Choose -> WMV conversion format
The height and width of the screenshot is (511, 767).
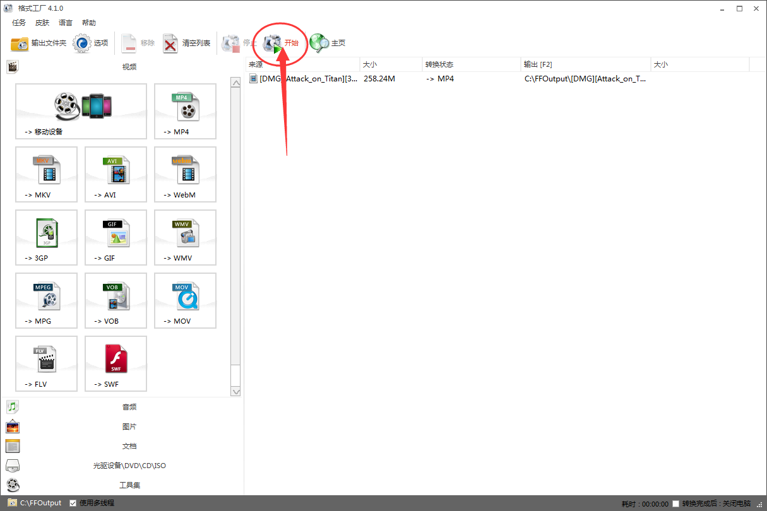(185, 237)
